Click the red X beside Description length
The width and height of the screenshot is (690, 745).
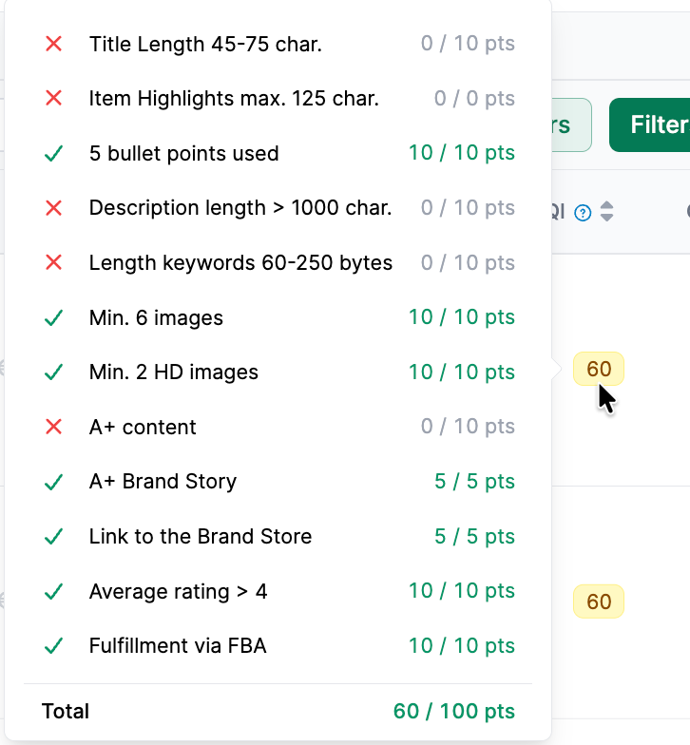53,207
